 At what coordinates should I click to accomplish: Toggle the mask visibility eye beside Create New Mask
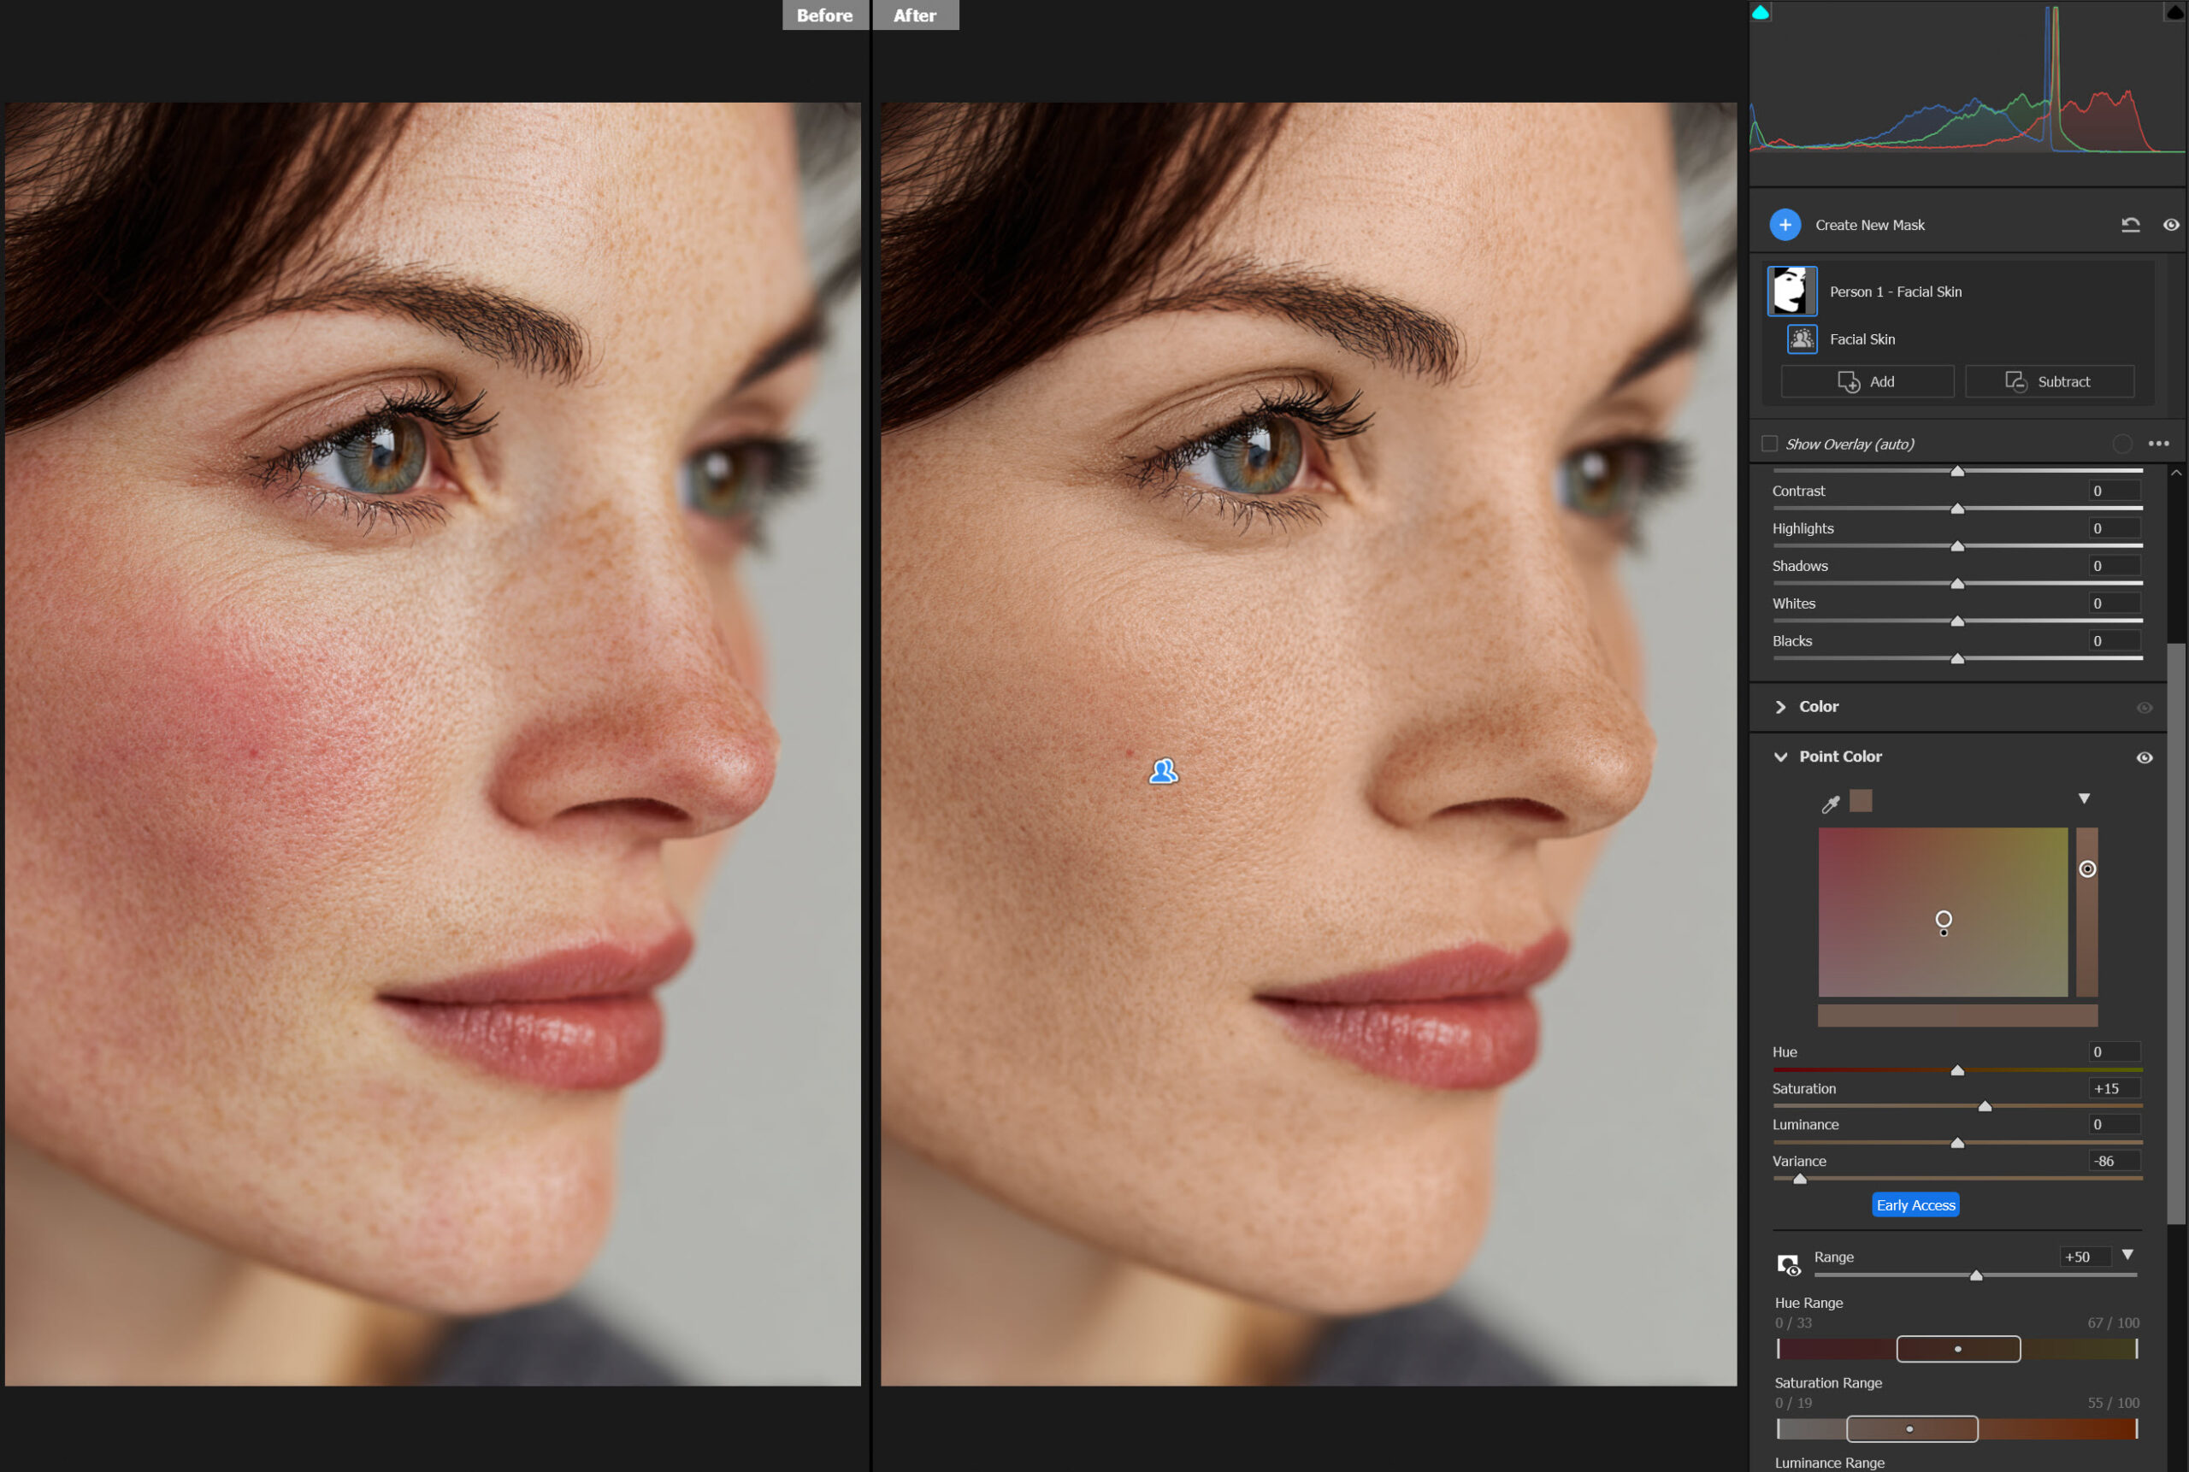pyautogui.click(x=2170, y=224)
